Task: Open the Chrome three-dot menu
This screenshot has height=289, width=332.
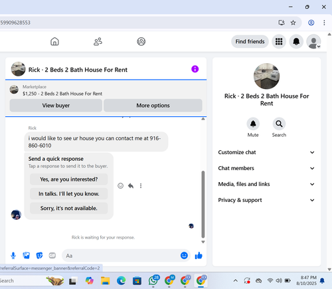Action: [x=324, y=23]
